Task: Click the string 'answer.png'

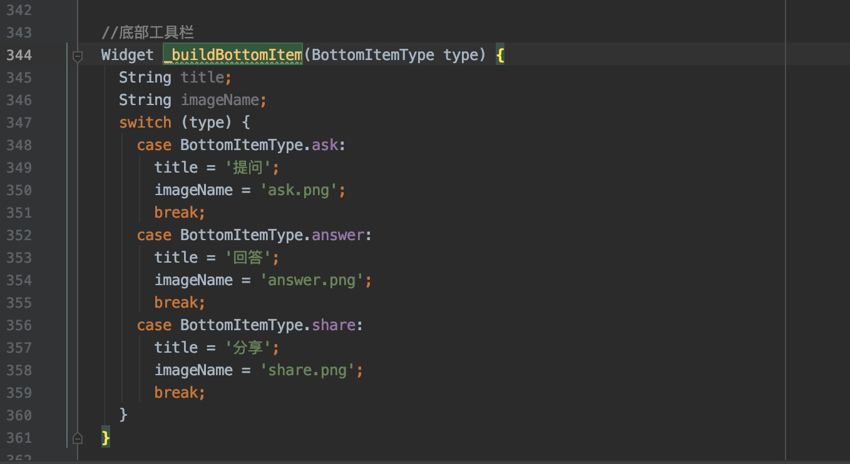Action: point(312,280)
